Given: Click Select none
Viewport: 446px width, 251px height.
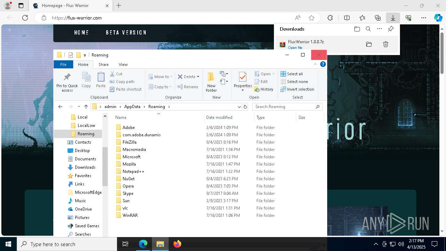Looking at the screenshot, I should pos(294,82).
